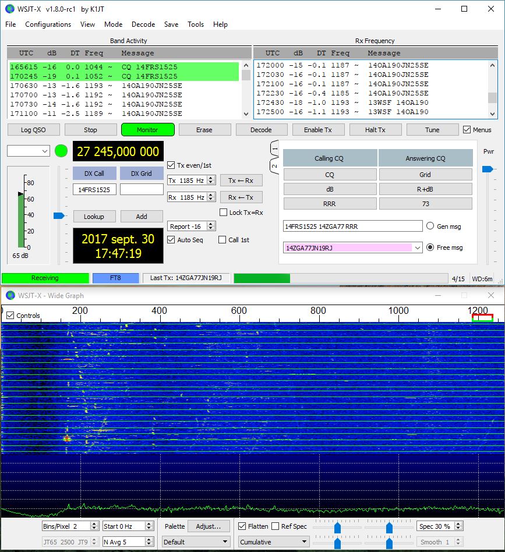Click the Stop button

click(90, 130)
